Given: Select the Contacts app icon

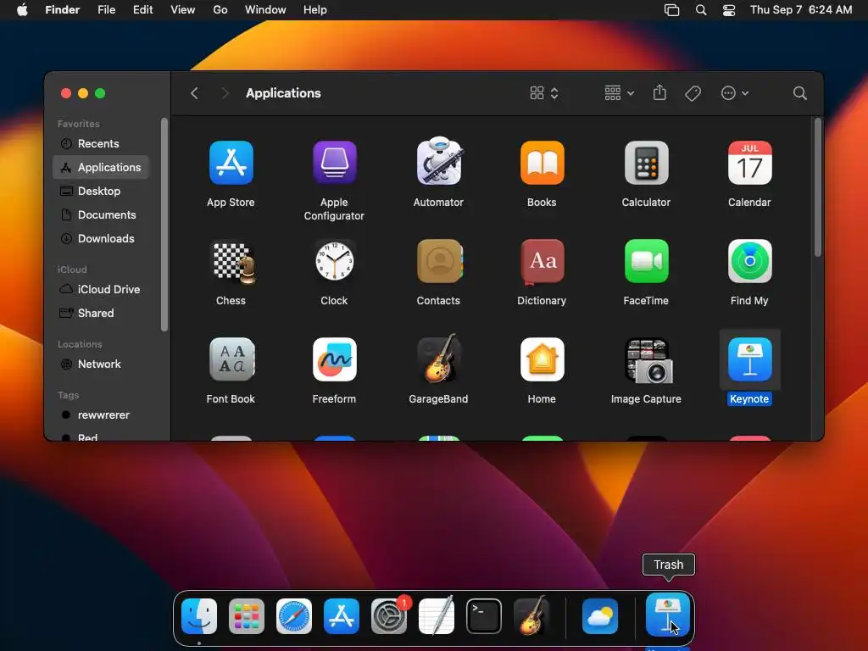Looking at the screenshot, I should tap(440, 261).
